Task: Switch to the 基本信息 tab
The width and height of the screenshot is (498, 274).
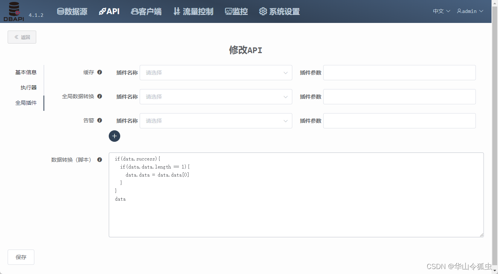Action: 26,72
